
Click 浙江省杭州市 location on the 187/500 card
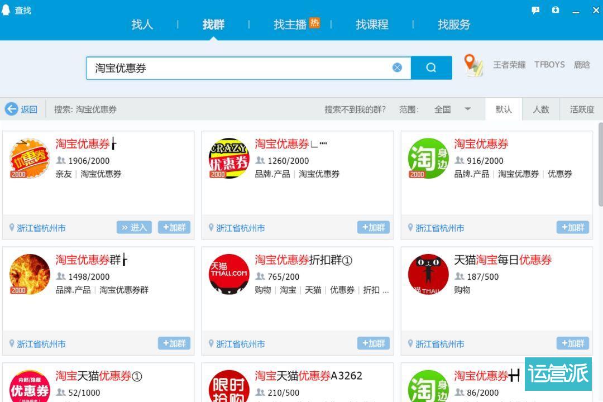439,344
